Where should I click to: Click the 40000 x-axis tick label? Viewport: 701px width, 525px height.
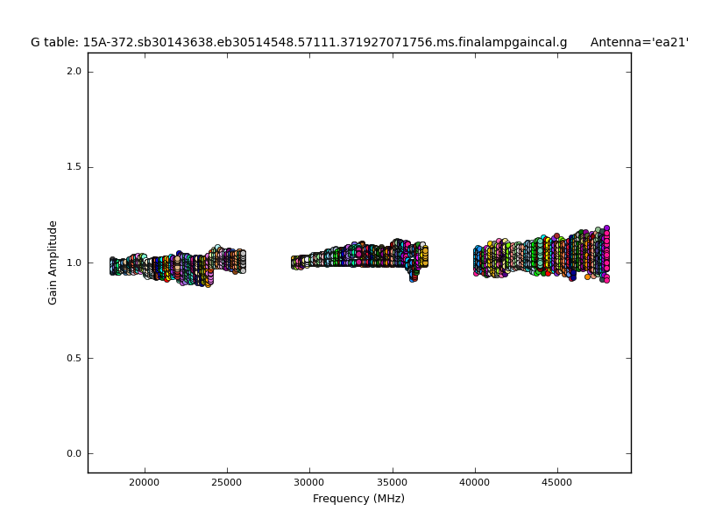(474, 482)
